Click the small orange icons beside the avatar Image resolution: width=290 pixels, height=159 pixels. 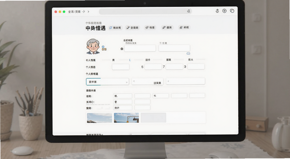(104, 49)
